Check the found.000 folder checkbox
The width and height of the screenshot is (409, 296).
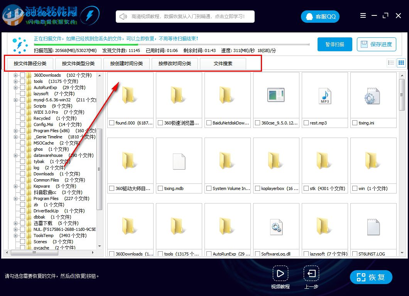[112, 123]
